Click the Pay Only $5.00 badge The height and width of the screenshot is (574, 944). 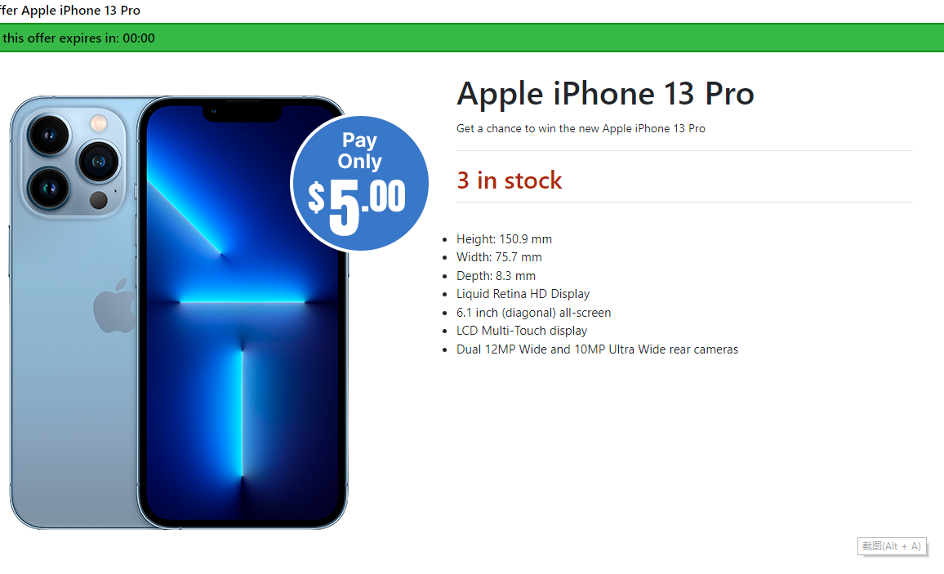[359, 184]
